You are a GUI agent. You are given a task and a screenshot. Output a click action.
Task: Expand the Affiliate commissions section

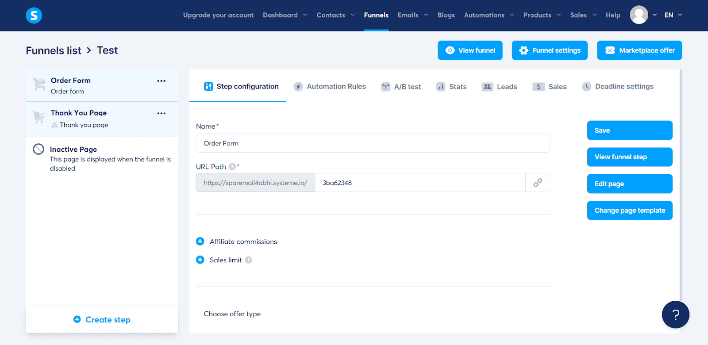tap(200, 241)
